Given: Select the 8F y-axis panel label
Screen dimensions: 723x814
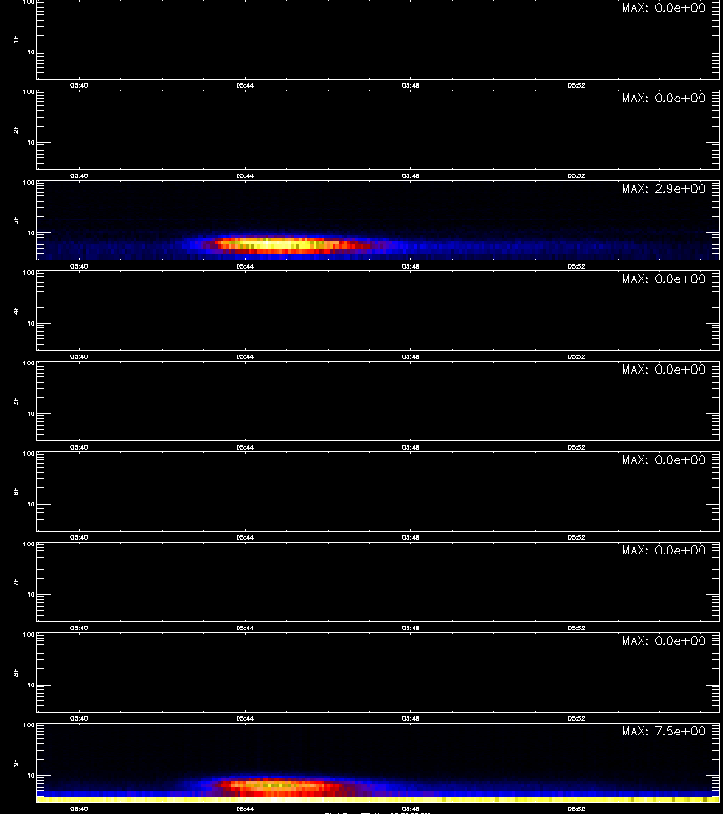Looking at the screenshot, I should (x=16, y=672).
